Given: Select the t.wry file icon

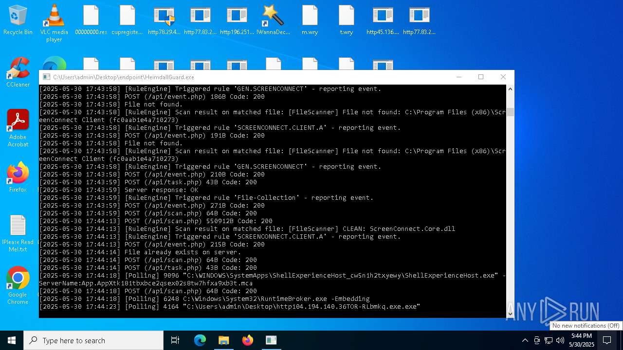Looking at the screenshot, I should pyautogui.click(x=347, y=20).
